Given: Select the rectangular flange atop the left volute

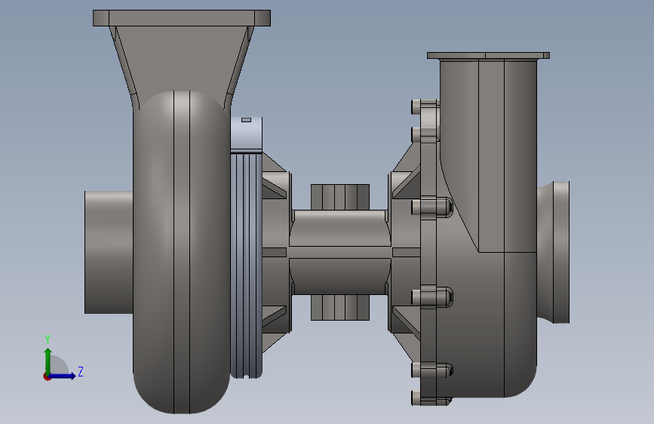Looking at the screenshot, I should pos(182,18).
